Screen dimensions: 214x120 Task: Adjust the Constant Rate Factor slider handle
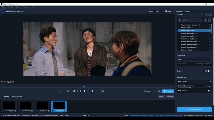190,87
